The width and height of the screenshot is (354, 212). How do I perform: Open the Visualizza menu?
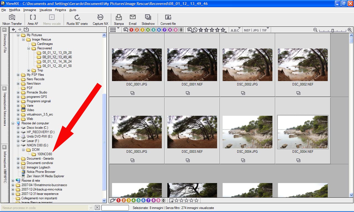tap(45, 10)
